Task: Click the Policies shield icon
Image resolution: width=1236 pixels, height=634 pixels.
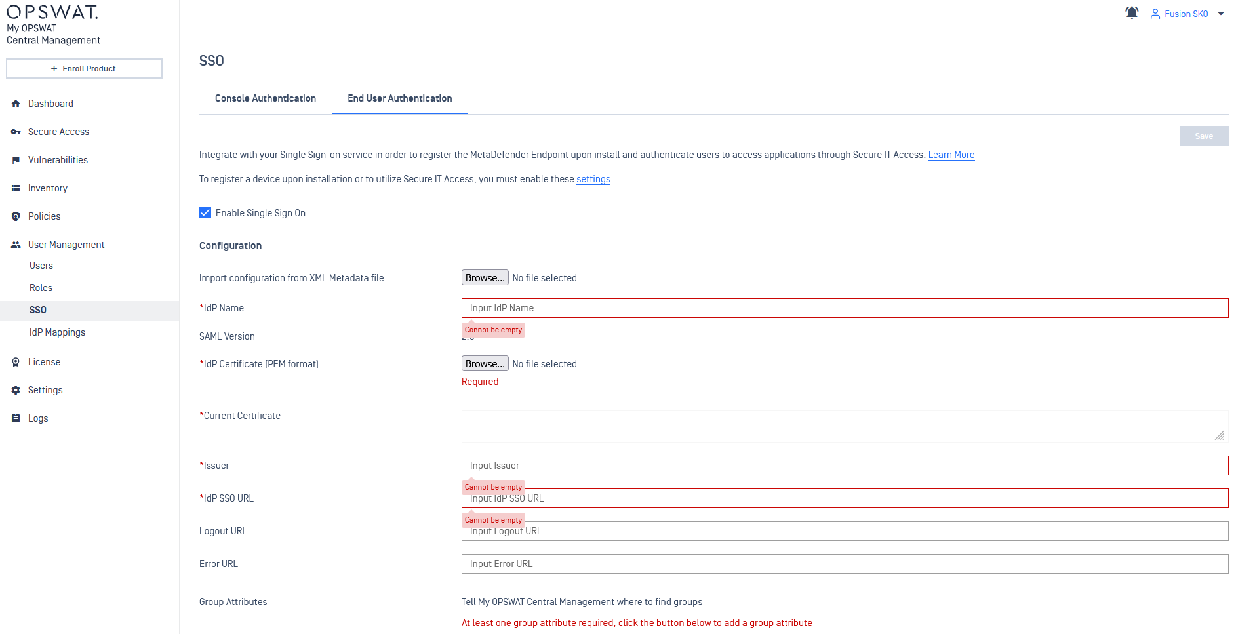Action: (16, 216)
